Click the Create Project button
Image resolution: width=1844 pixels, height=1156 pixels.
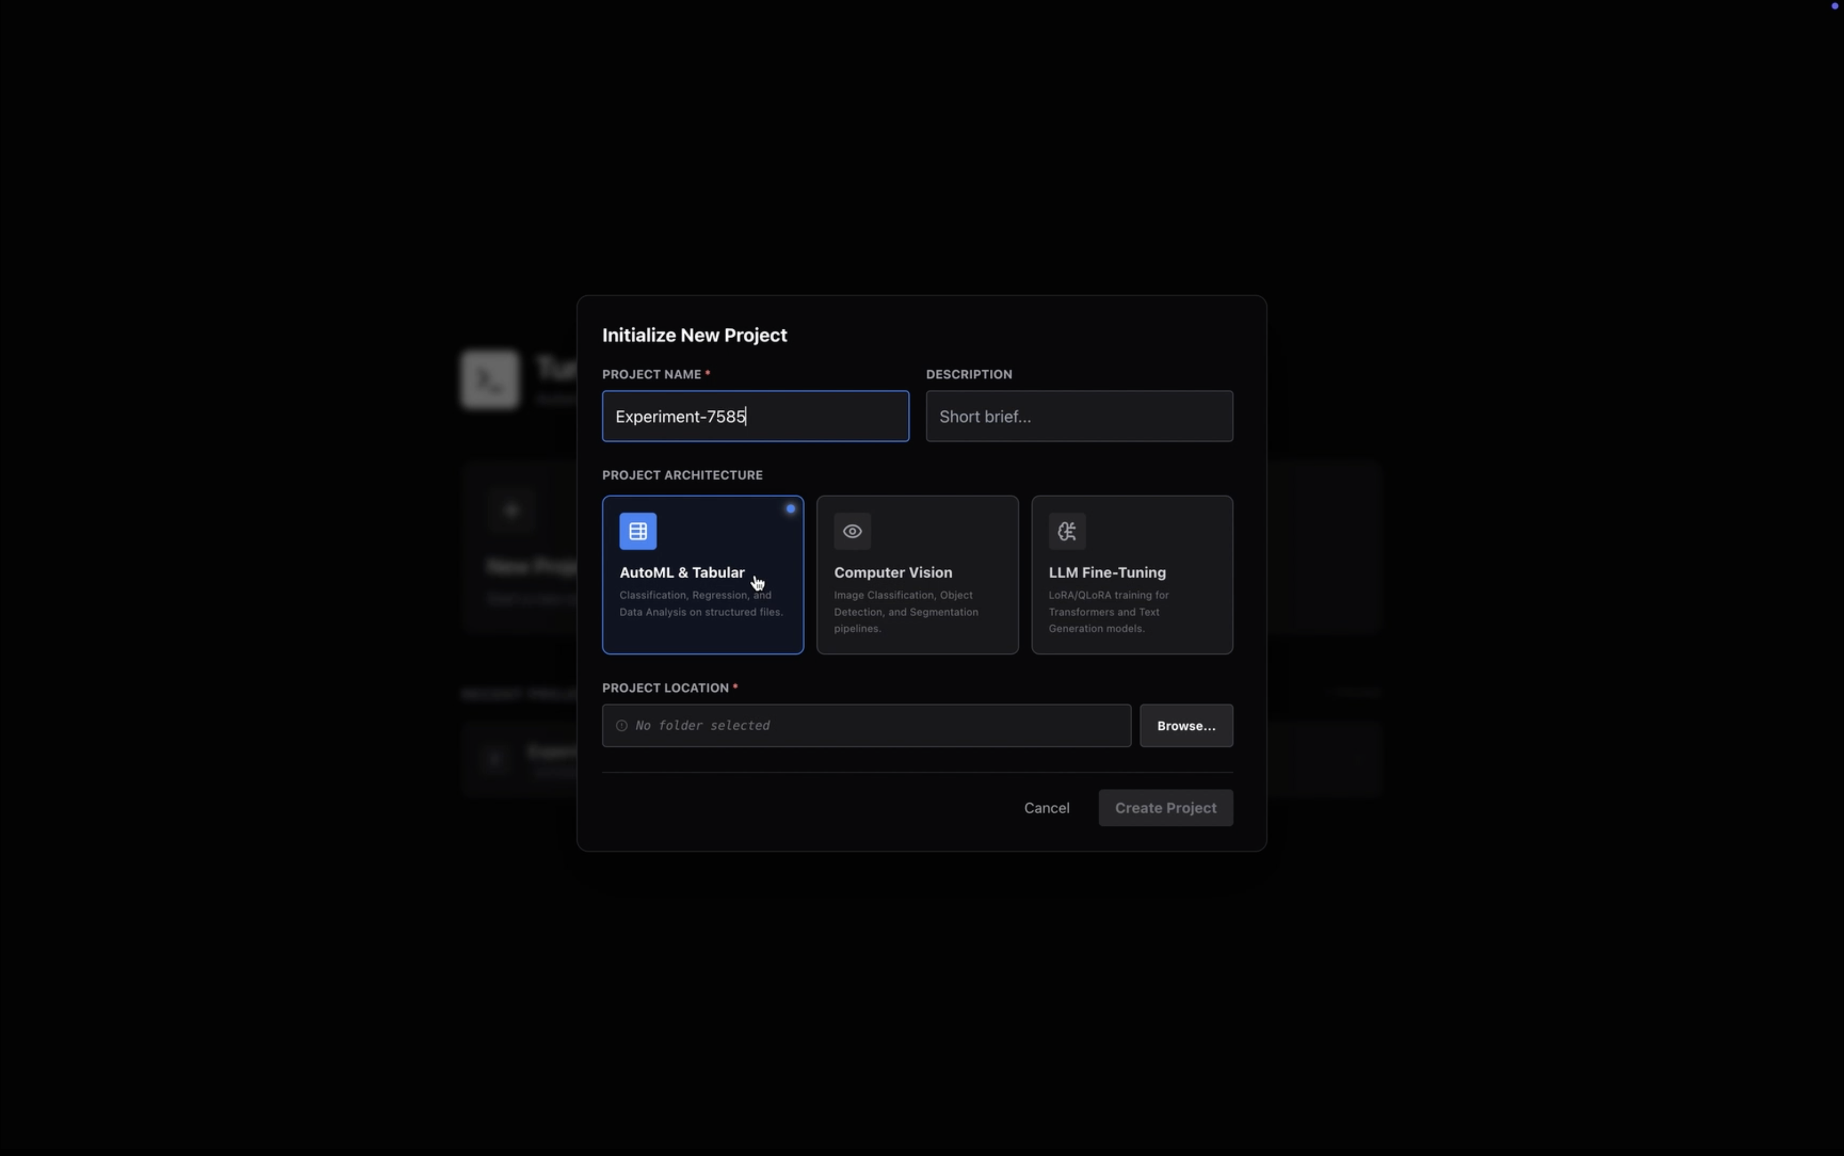point(1165,808)
